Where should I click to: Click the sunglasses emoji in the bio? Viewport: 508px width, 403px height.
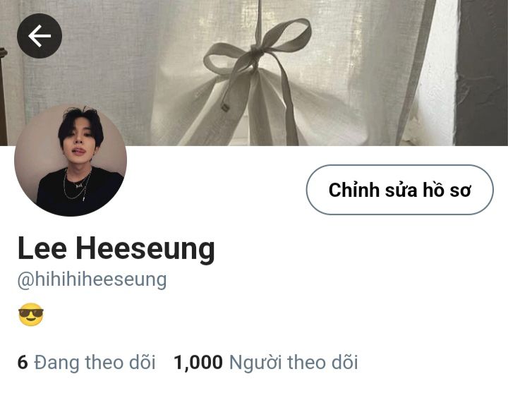click(31, 315)
